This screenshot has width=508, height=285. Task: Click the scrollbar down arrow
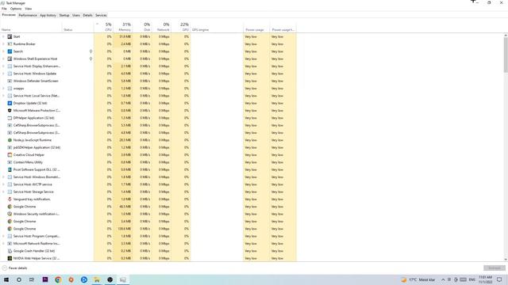[506, 260]
